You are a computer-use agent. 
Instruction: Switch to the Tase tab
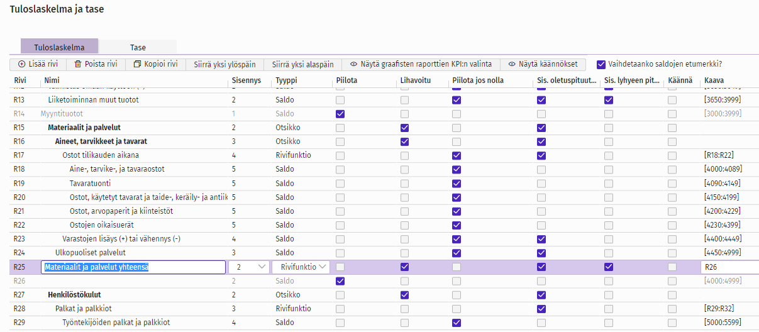tap(138, 47)
